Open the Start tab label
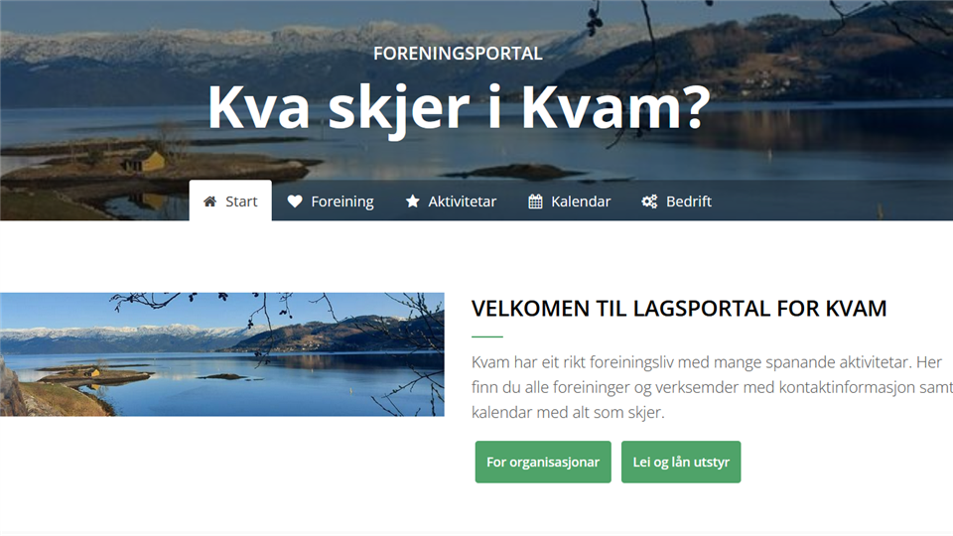 click(241, 201)
